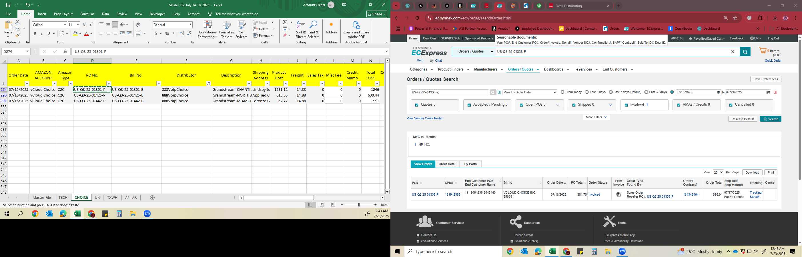
Task: Click the Chrome address bar
Action: click(576, 18)
